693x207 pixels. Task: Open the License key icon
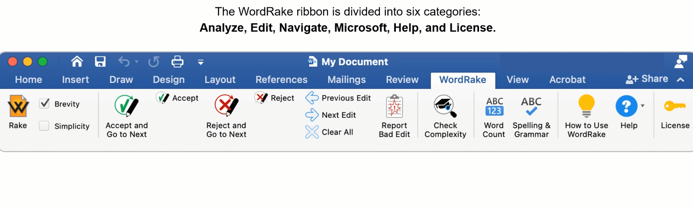click(675, 106)
